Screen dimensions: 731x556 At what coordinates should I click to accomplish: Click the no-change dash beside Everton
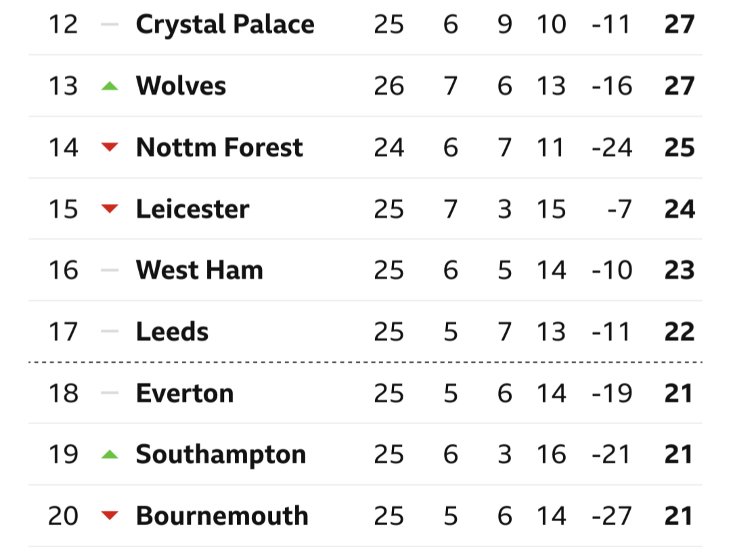pyautogui.click(x=110, y=393)
